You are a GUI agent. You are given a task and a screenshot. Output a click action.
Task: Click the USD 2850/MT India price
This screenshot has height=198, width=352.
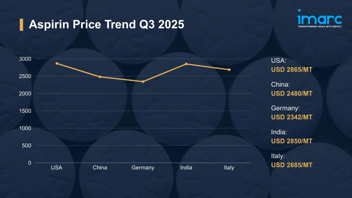pyautogui.click(x=292, y=141)
